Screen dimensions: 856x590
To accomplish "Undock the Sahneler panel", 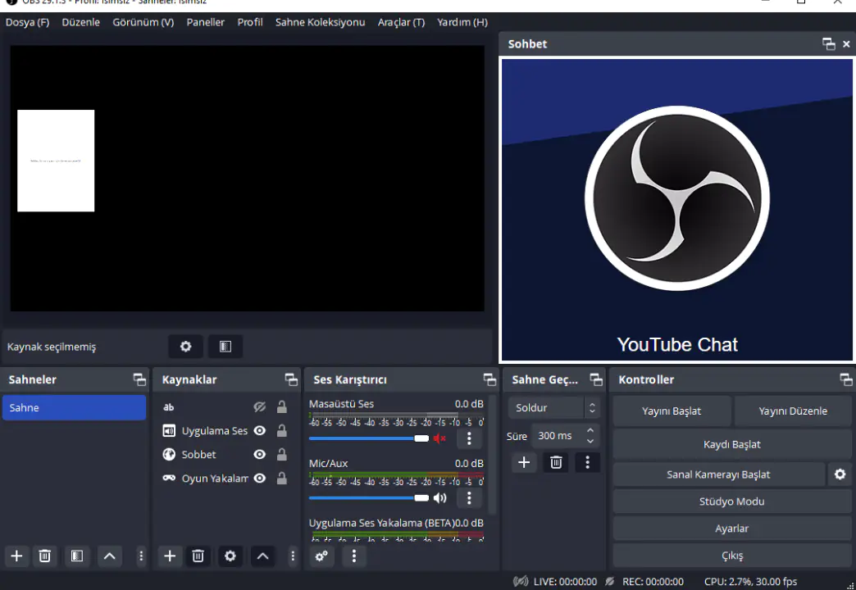I will 139,380.
